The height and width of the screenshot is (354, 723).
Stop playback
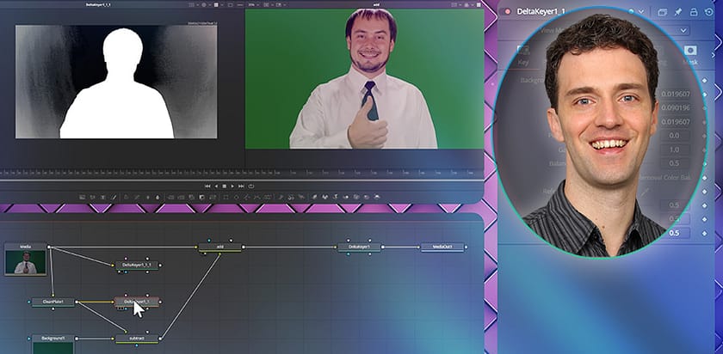tap(225, 186)
